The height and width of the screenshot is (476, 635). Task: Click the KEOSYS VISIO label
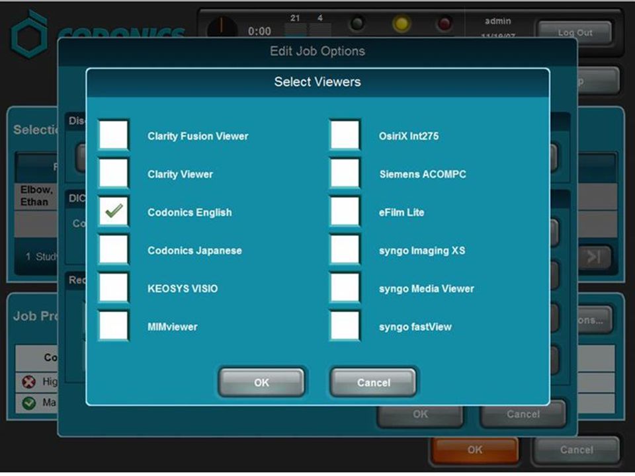tap(183, 289)
